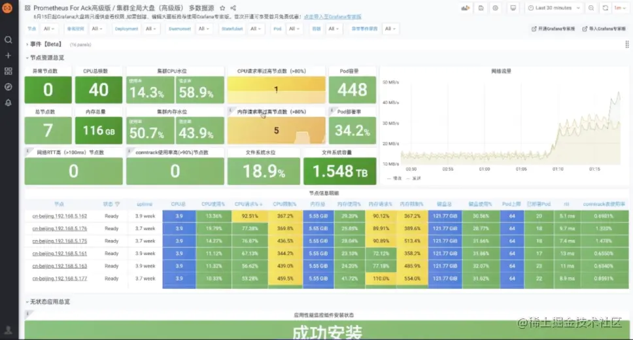Viewport: 633px width, 340px height.
Task: Open the dashboards grid icon in sidebar
Action: pos(8,71)
